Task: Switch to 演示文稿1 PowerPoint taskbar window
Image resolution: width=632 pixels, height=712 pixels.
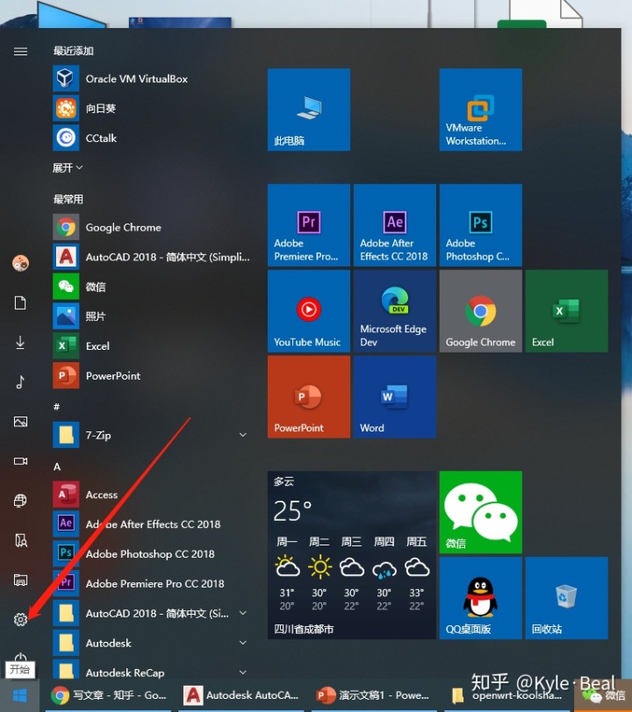Action: pyautogui.click(x=374, y=695)
